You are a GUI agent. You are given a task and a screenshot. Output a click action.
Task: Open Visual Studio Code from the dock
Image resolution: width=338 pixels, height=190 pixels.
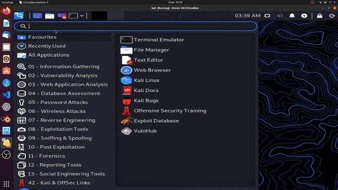6,95
